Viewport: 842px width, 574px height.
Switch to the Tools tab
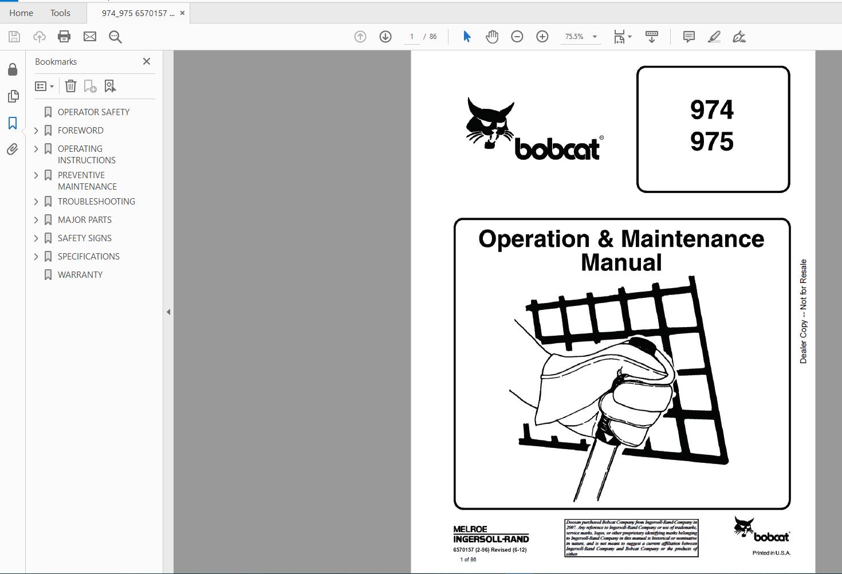[60, 13]
